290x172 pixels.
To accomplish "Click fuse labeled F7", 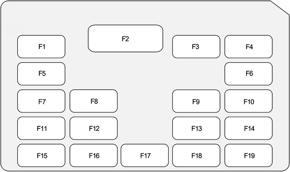I will pos(41,101).
